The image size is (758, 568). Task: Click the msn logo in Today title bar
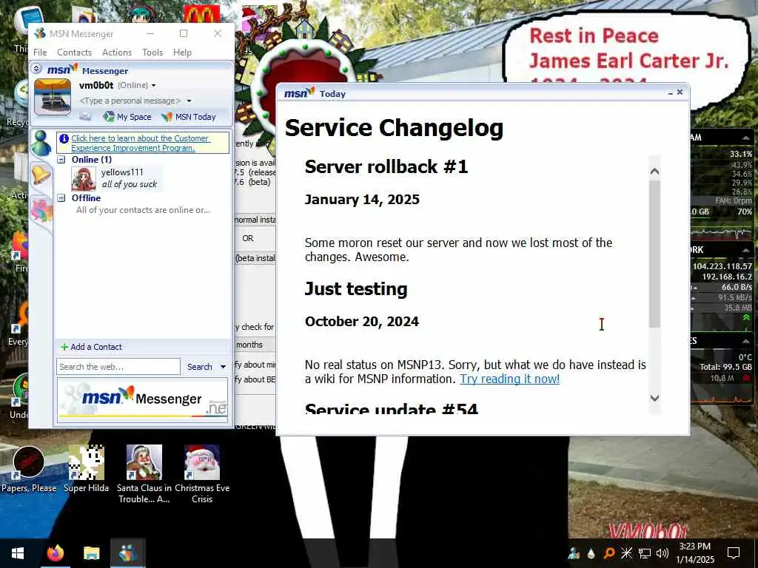(299, 92)
